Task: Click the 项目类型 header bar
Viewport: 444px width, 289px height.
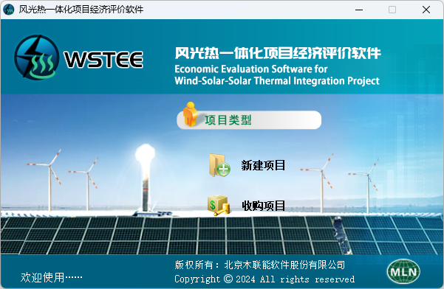Action: [x=249, y=120]
